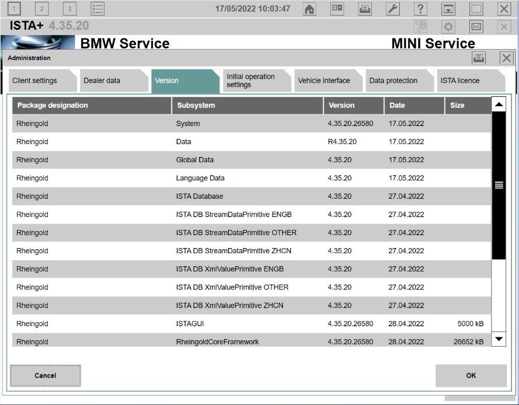This screenshot has height=405, width=519.
Task: Select the System subsystem row
Action: point(252,123)
